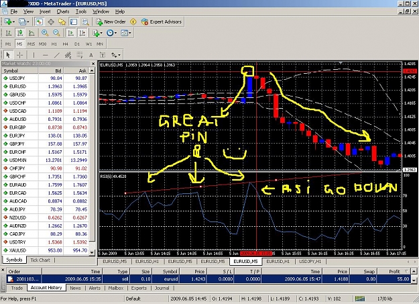Click the Symbol column header
Screen dimensions: 419x304
166,271
